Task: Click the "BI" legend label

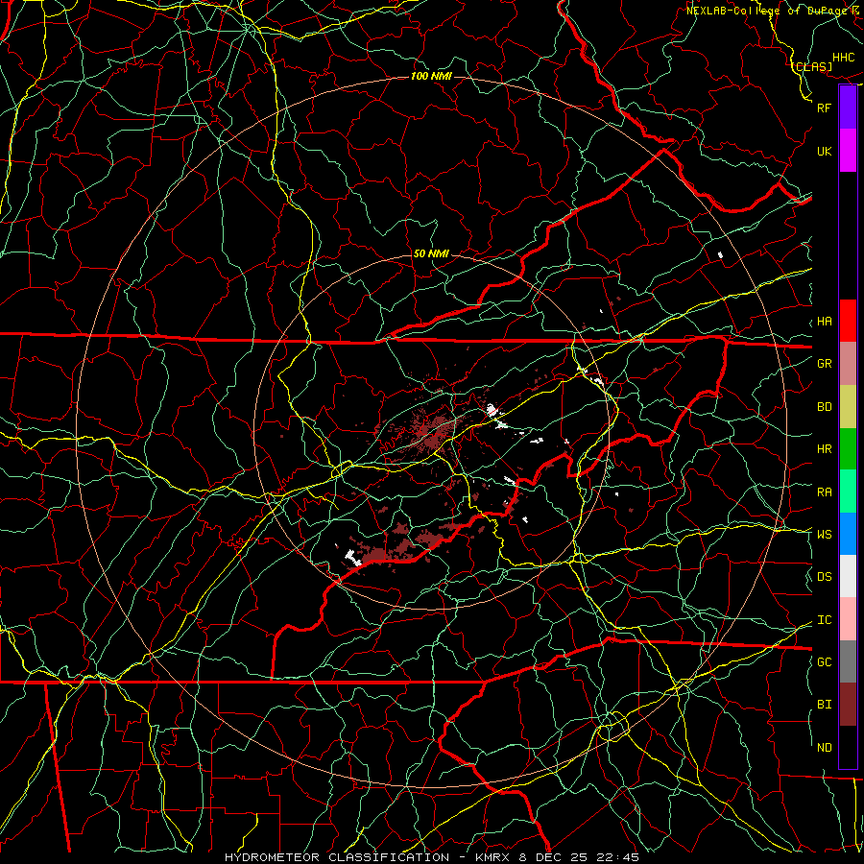Action: 824,705
